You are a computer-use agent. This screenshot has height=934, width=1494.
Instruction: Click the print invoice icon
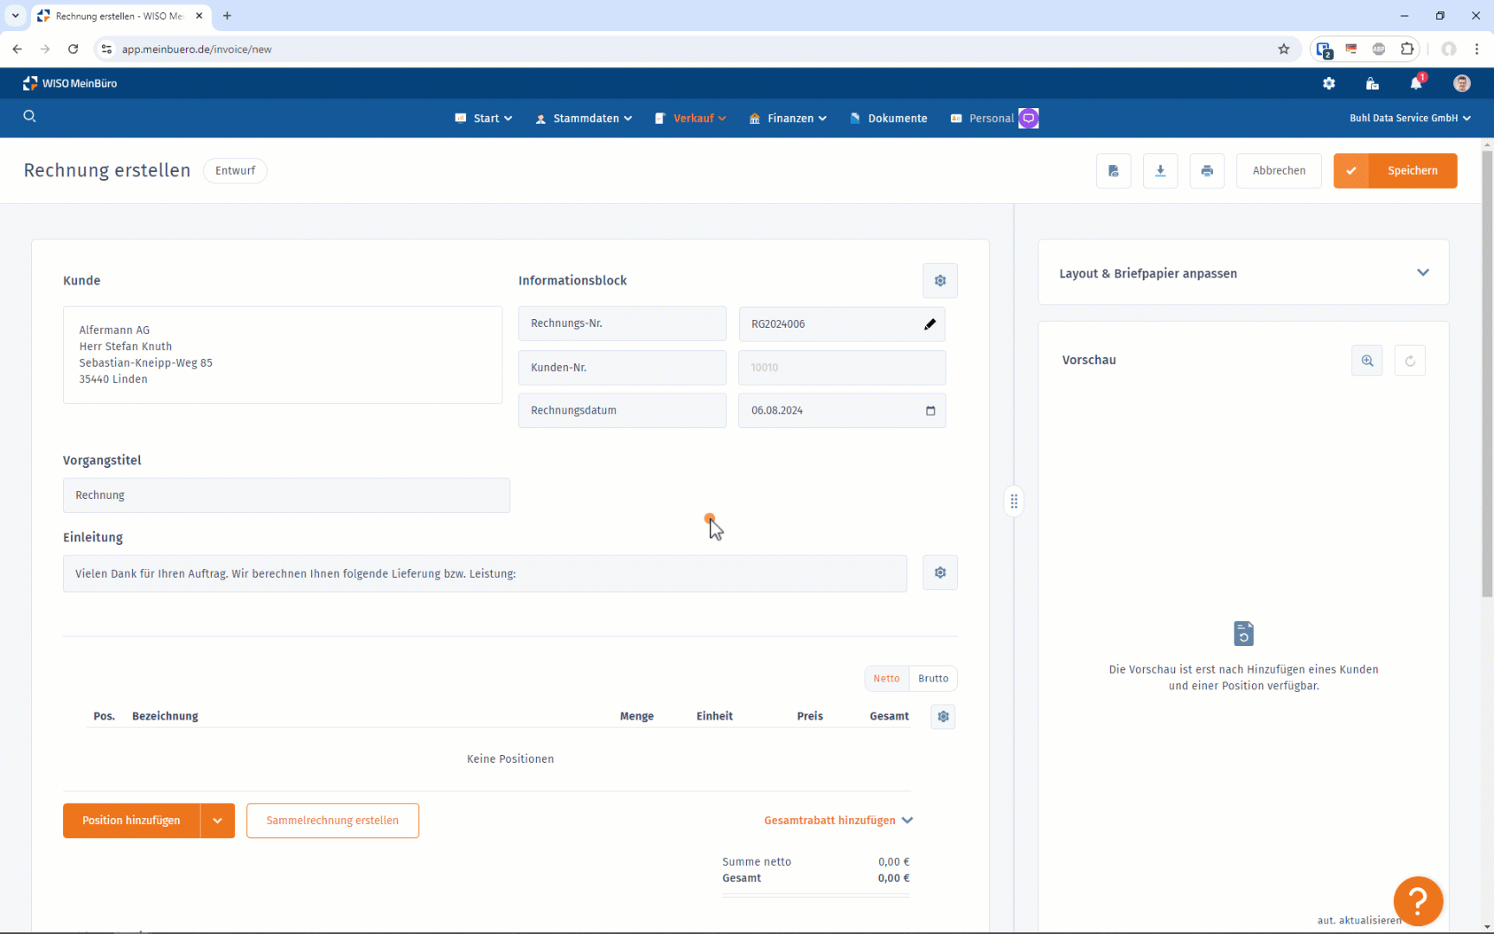pos(1207,171)
